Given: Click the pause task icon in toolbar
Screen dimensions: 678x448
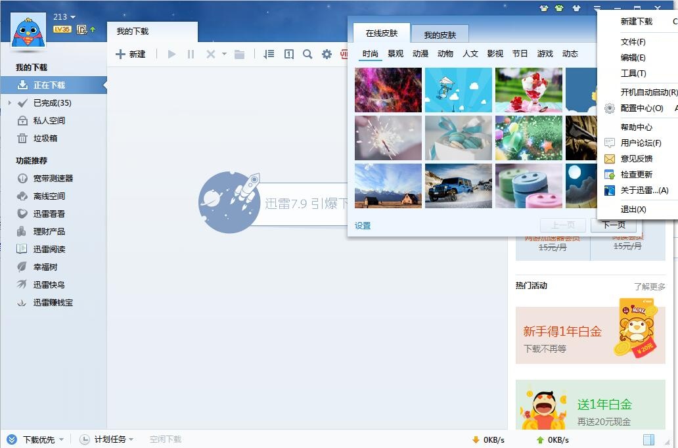Looking at the screenshot, I should coord(191,54).
